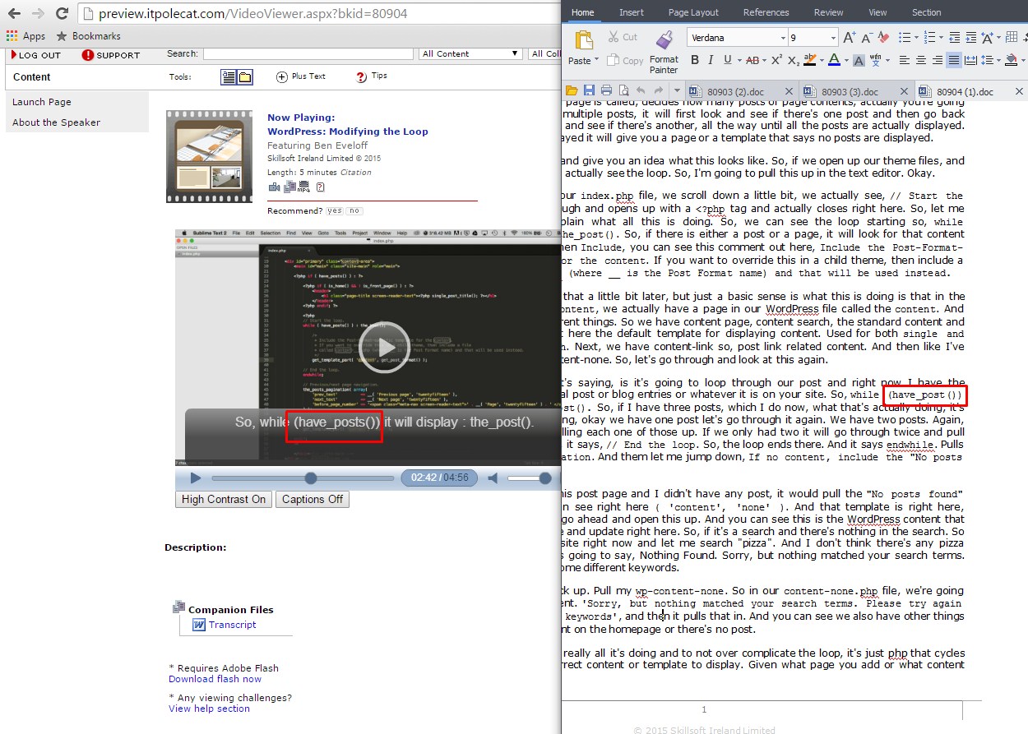Viewport: 1028px width, 734px height.
Task: Increase font size with the A+ icon
Action: click(x=850, y=38)
